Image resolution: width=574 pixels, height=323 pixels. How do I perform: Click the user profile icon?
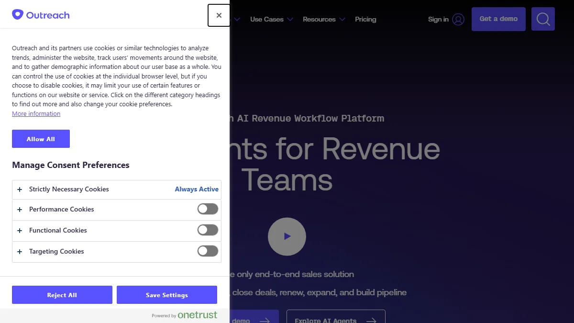coord(458,19)
